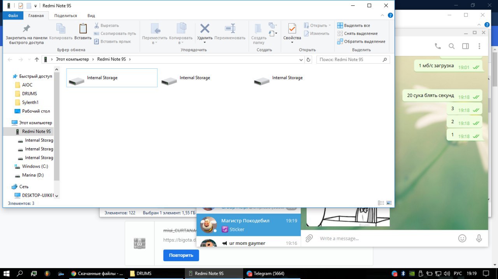Click Выделить все in ribbon
This screenshot has height=279, width=498.
pos(353,26)
